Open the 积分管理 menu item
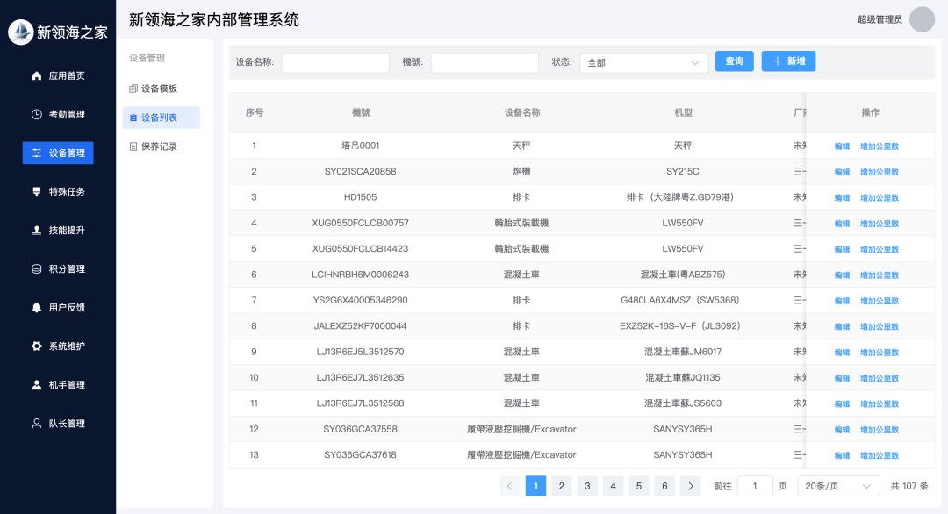The image size is (948, 514). (x=58, y=268)
